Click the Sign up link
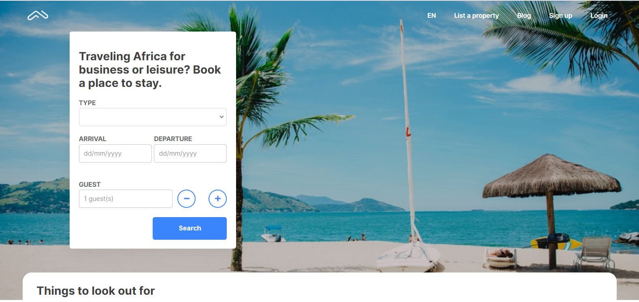 coord(560,15)
